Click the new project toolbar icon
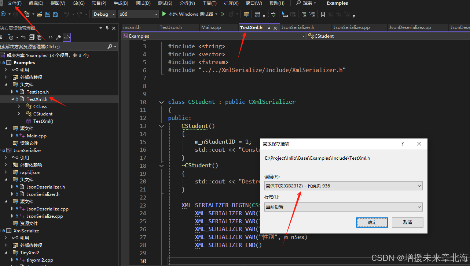Viewport: 470px width, 266px height. (27, 14)
